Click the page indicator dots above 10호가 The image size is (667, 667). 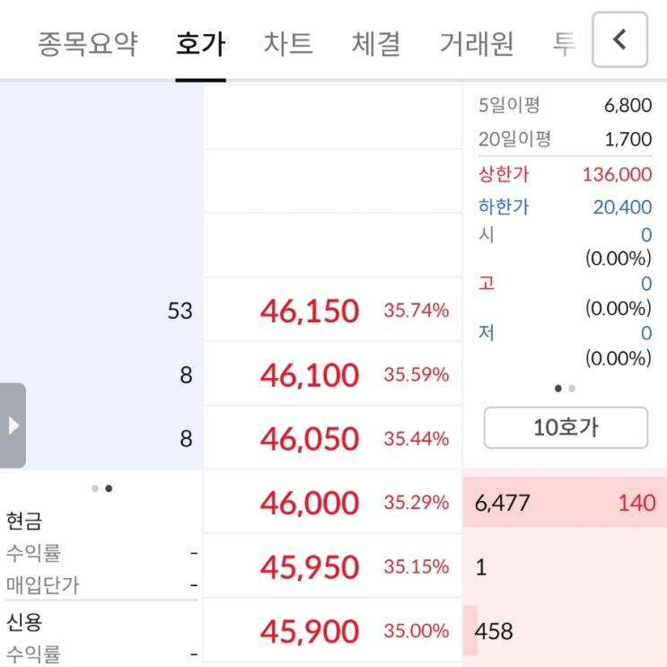point(565,389)
